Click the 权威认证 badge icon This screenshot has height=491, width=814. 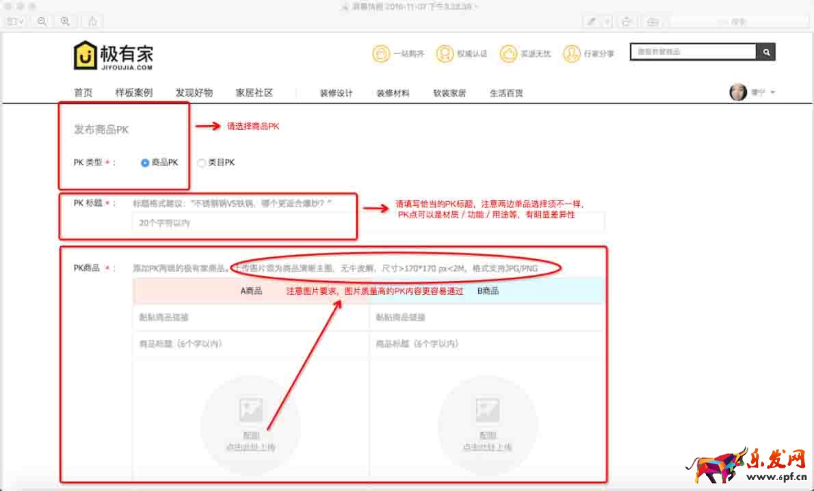point(445,53)
